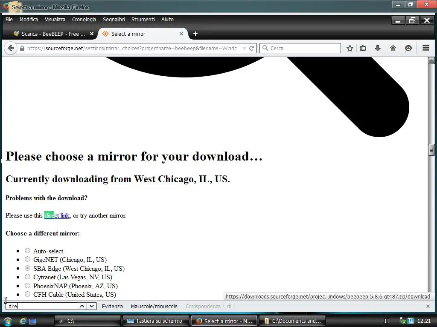The width and height of the screenshot is (437, 327).
Task: Reload the page with the refresh icon
Action: 252,48
